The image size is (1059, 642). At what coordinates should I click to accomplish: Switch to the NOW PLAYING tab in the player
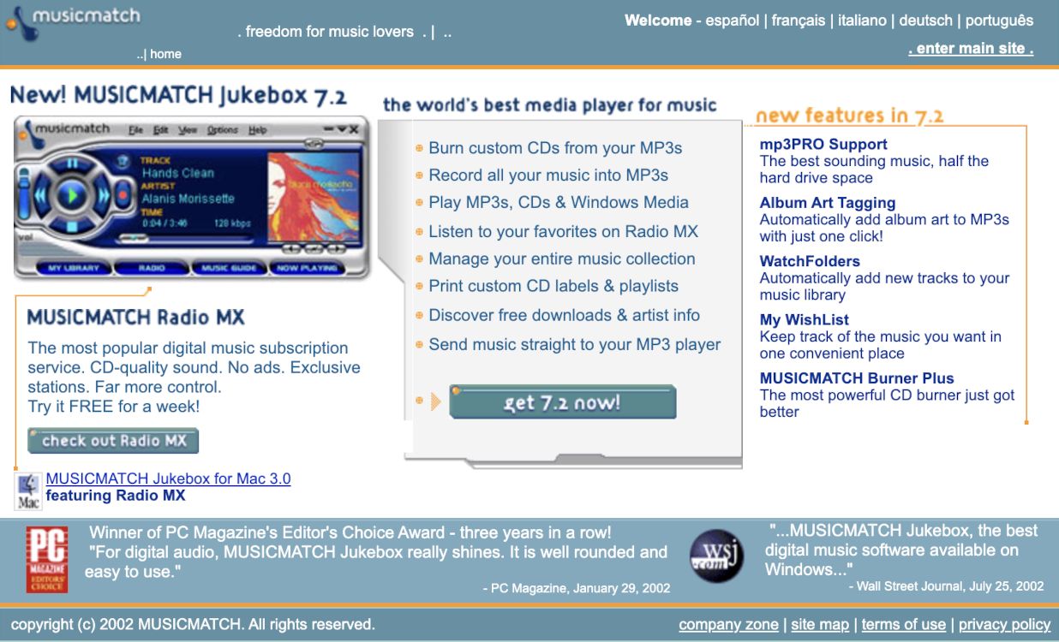308,268
